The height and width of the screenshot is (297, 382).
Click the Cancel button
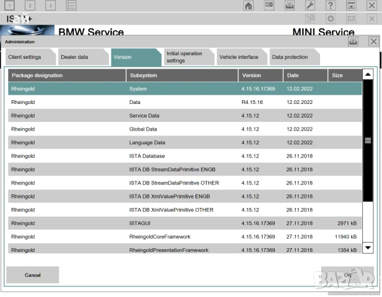33,275
